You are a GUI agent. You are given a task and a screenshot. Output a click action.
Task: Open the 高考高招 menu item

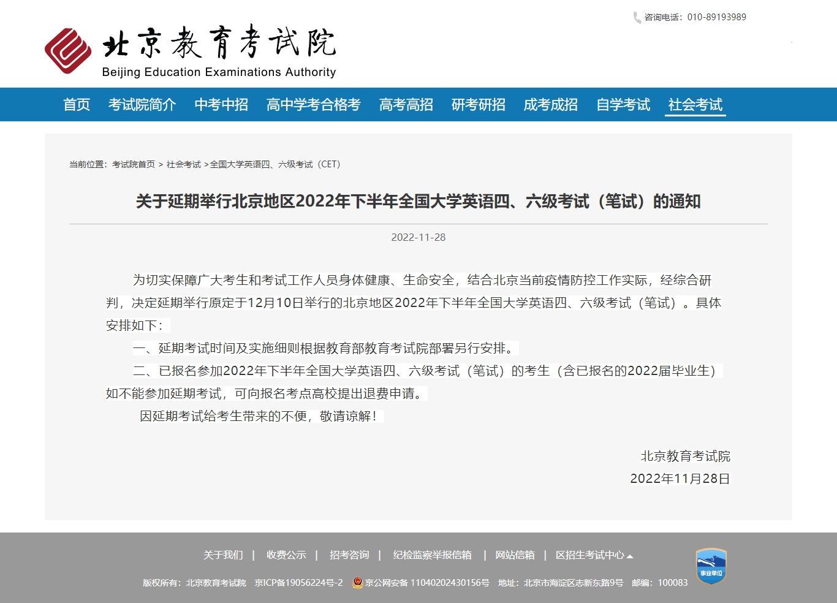tap(406, 105)
